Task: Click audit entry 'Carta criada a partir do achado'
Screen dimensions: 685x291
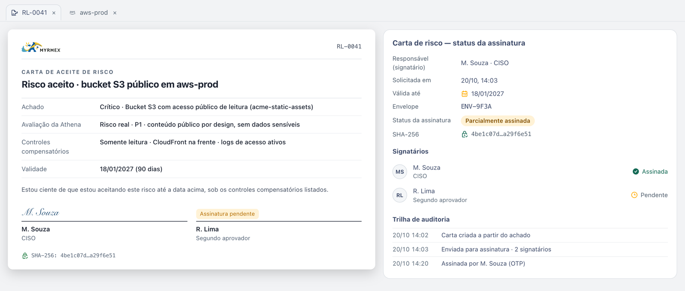Action: click(486, 235)
